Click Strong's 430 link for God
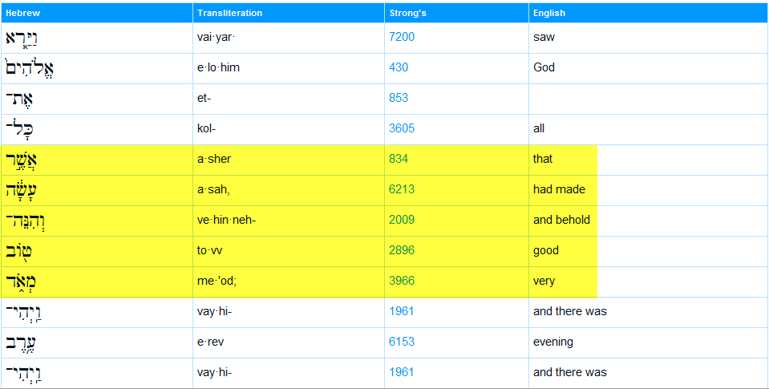The width and height of the screenshot is (769, 389). click(x=399, y=67)
